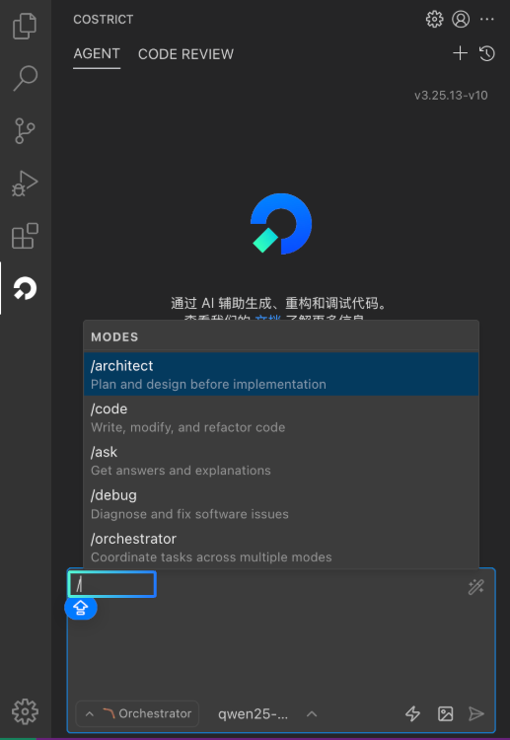
Task: Open the Orchestrator mode selector dropdown
Action: 137,713
